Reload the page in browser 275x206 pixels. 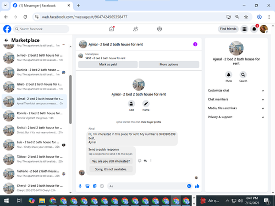point(25,17)
